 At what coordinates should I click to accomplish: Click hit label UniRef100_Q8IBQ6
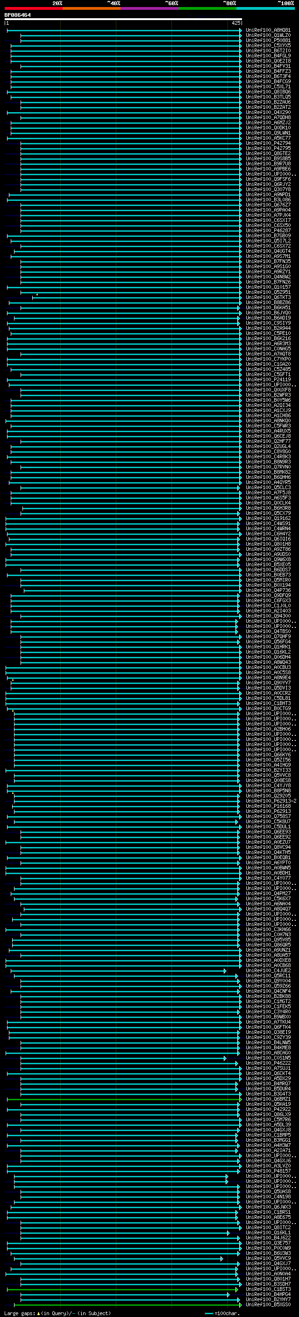268,92
